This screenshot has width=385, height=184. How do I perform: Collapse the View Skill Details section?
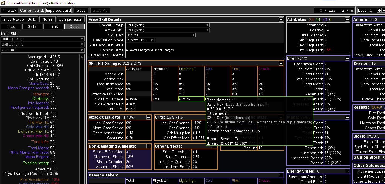pyautogui.click(x=281, y=19)
